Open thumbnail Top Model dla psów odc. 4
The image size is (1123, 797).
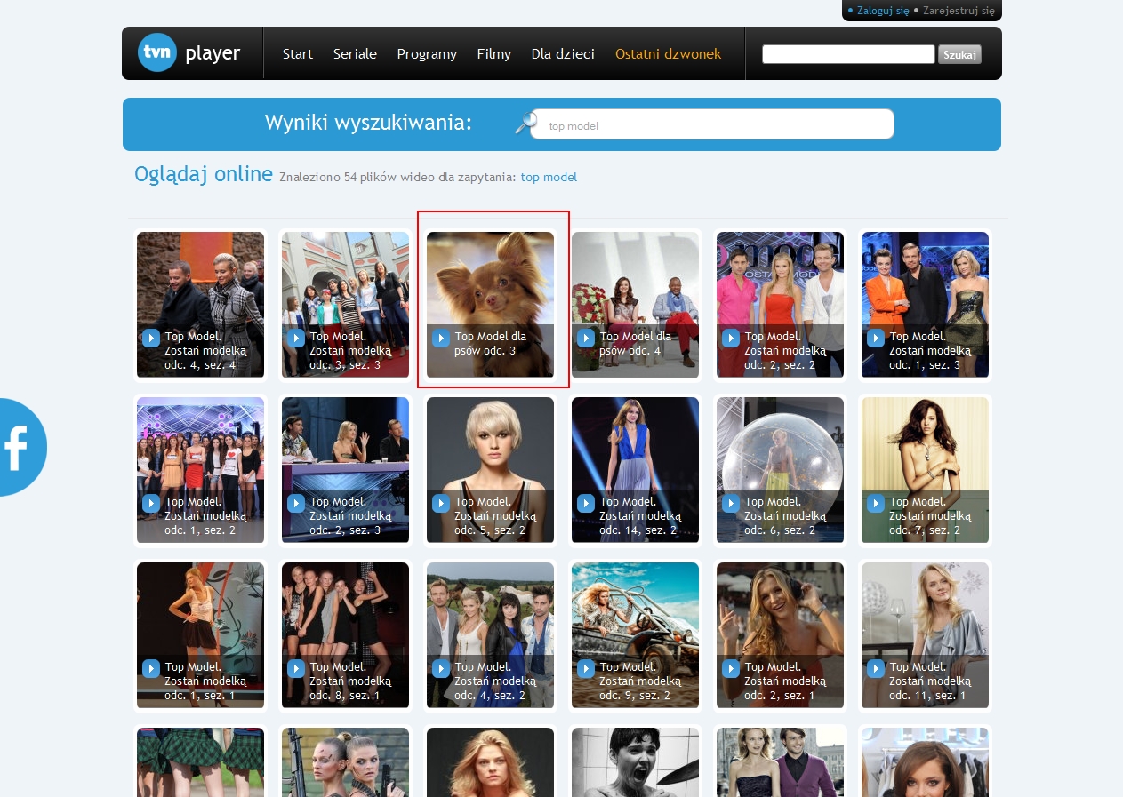[x=635, y=304]
